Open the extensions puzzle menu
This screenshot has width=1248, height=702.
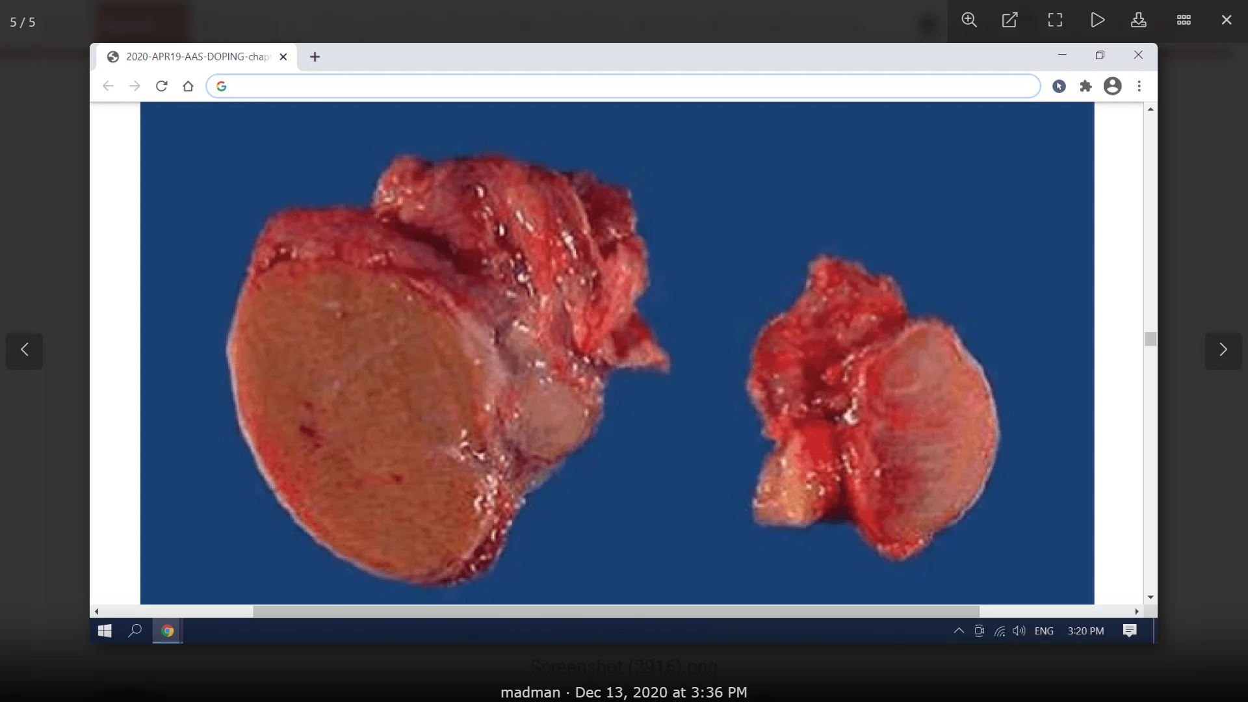[1085, 86]
